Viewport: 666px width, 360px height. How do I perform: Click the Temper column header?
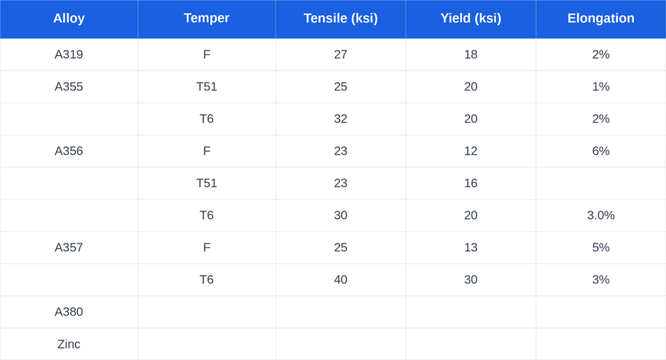(x=207, y=18)
